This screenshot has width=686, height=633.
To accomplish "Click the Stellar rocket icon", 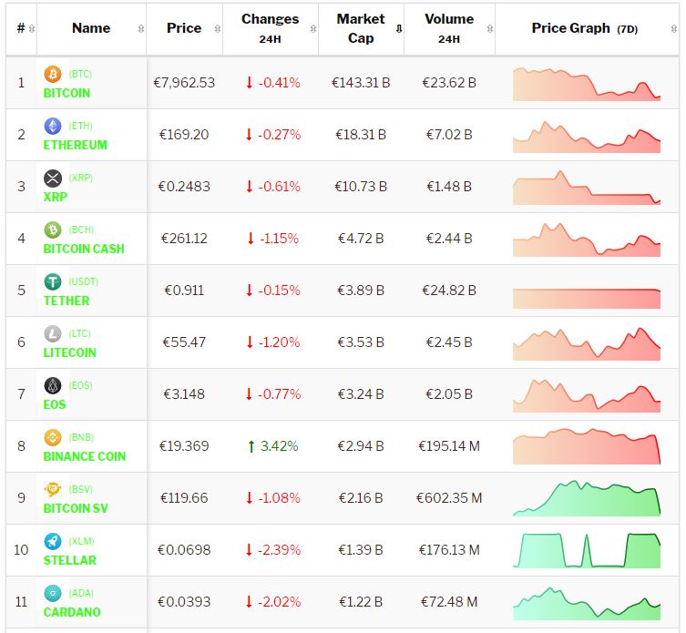I will [x=52, y=541].
